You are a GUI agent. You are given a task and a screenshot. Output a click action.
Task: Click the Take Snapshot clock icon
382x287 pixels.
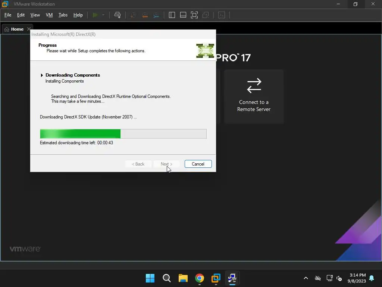tap(133, 15)
